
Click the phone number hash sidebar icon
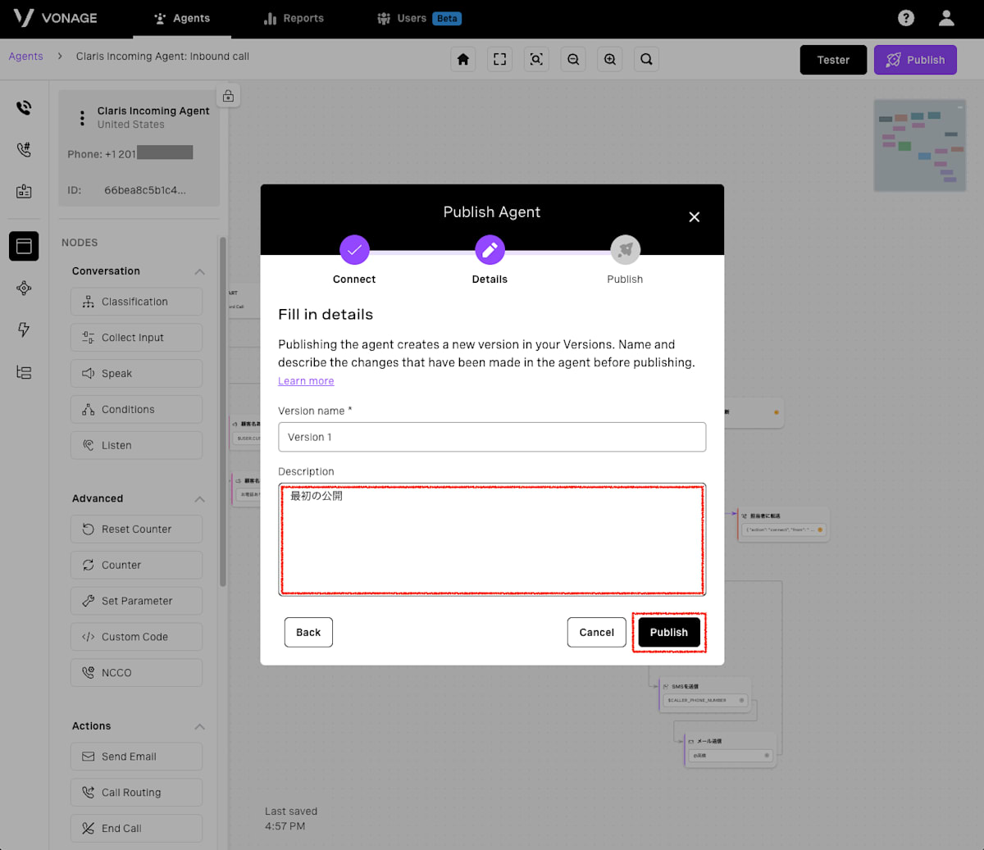coord(24,149)
